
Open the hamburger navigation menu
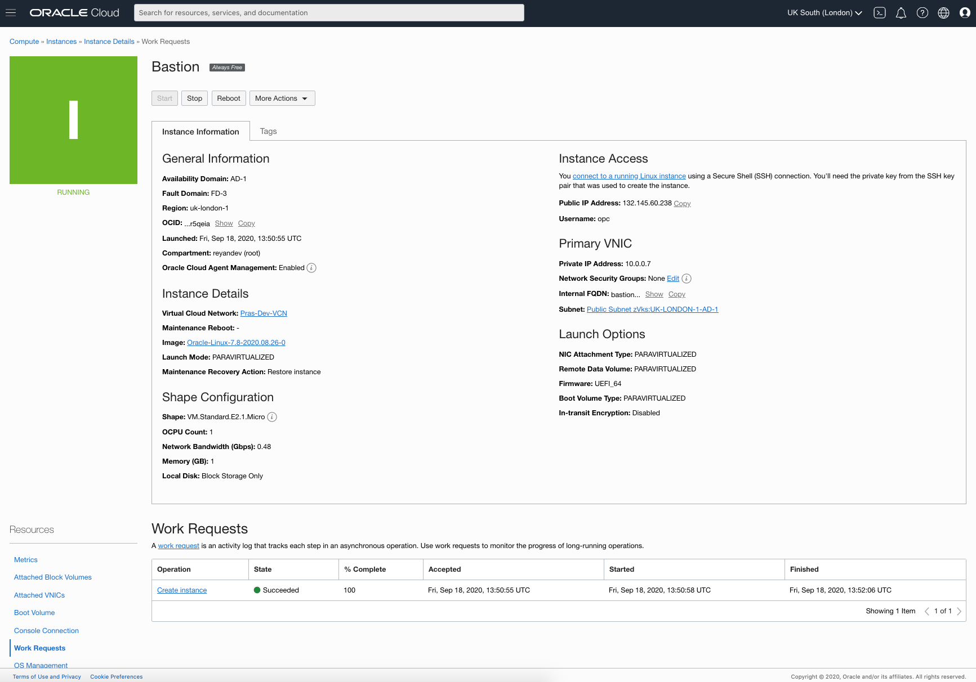(x=11, y=13)
